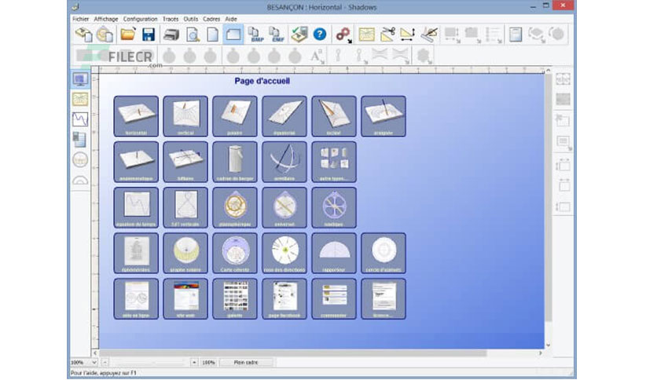The width and height of the screenshot is (657, 380).
Task: Click the highlighted landscape page icon
Action: point(233,35)
